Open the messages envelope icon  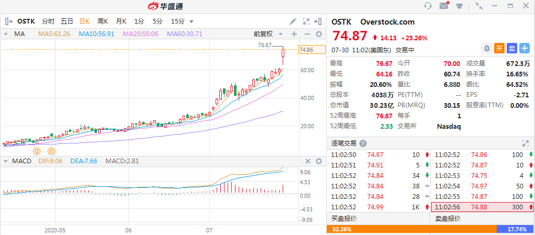click(x=444, y=5)
